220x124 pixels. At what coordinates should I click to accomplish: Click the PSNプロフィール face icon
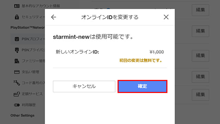17,39
